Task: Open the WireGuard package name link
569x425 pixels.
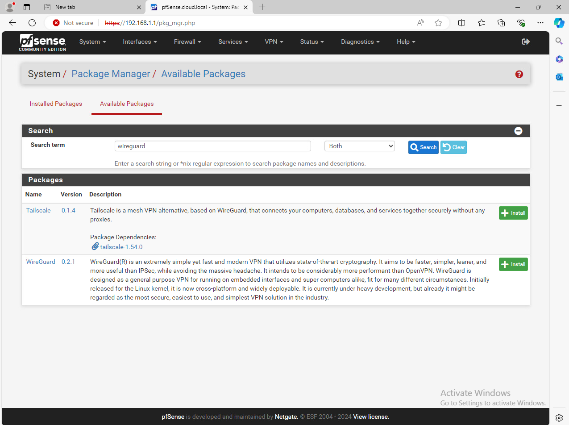Action: 41,262
